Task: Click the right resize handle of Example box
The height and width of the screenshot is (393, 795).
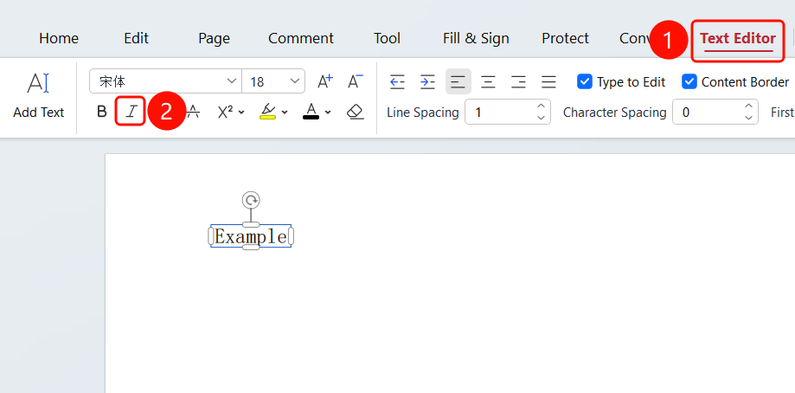Action: (x=291, y=236)
